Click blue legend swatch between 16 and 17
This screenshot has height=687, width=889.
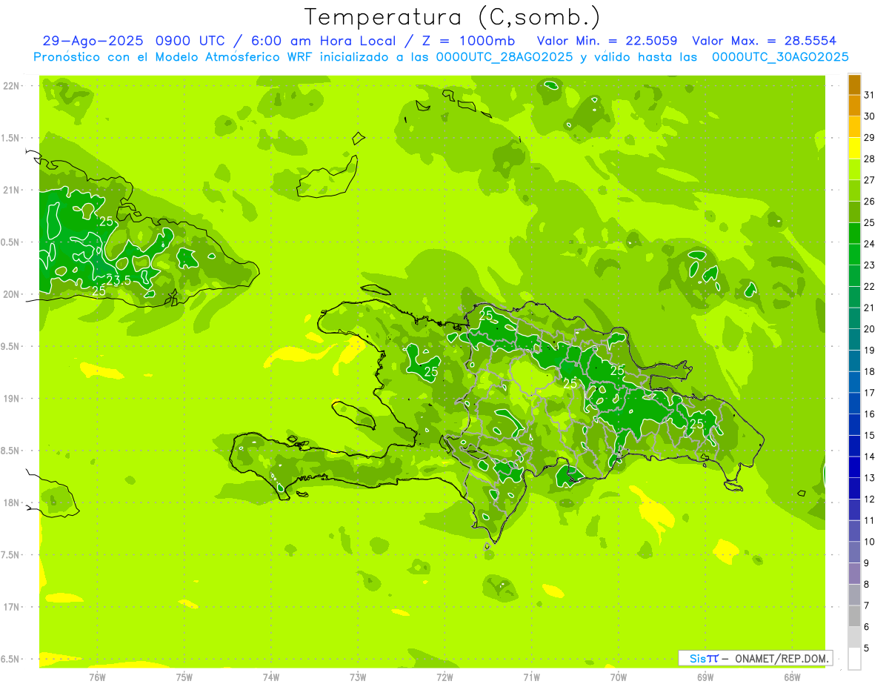(854, 403)
